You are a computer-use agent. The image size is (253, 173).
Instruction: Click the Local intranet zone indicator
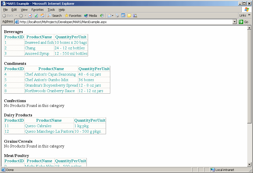coord(223,170)
